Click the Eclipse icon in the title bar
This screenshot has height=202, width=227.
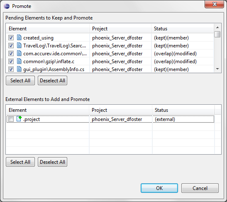7,6
